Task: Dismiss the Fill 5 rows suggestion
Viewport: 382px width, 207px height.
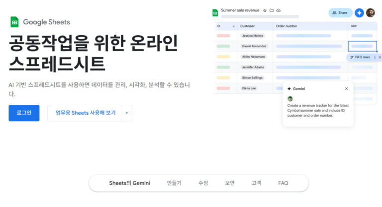Action: [380, 57]
